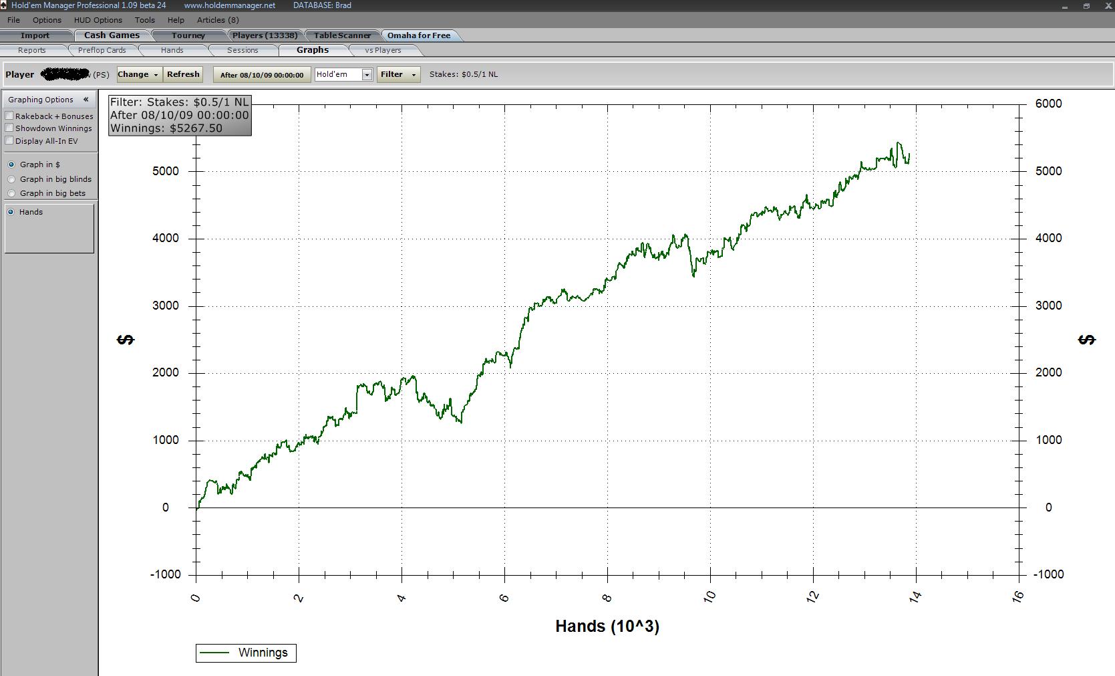The height and width of the screenshot is (676, 1115).
Task: Open the Reports sub-tab
Action: tap(32, 50)
